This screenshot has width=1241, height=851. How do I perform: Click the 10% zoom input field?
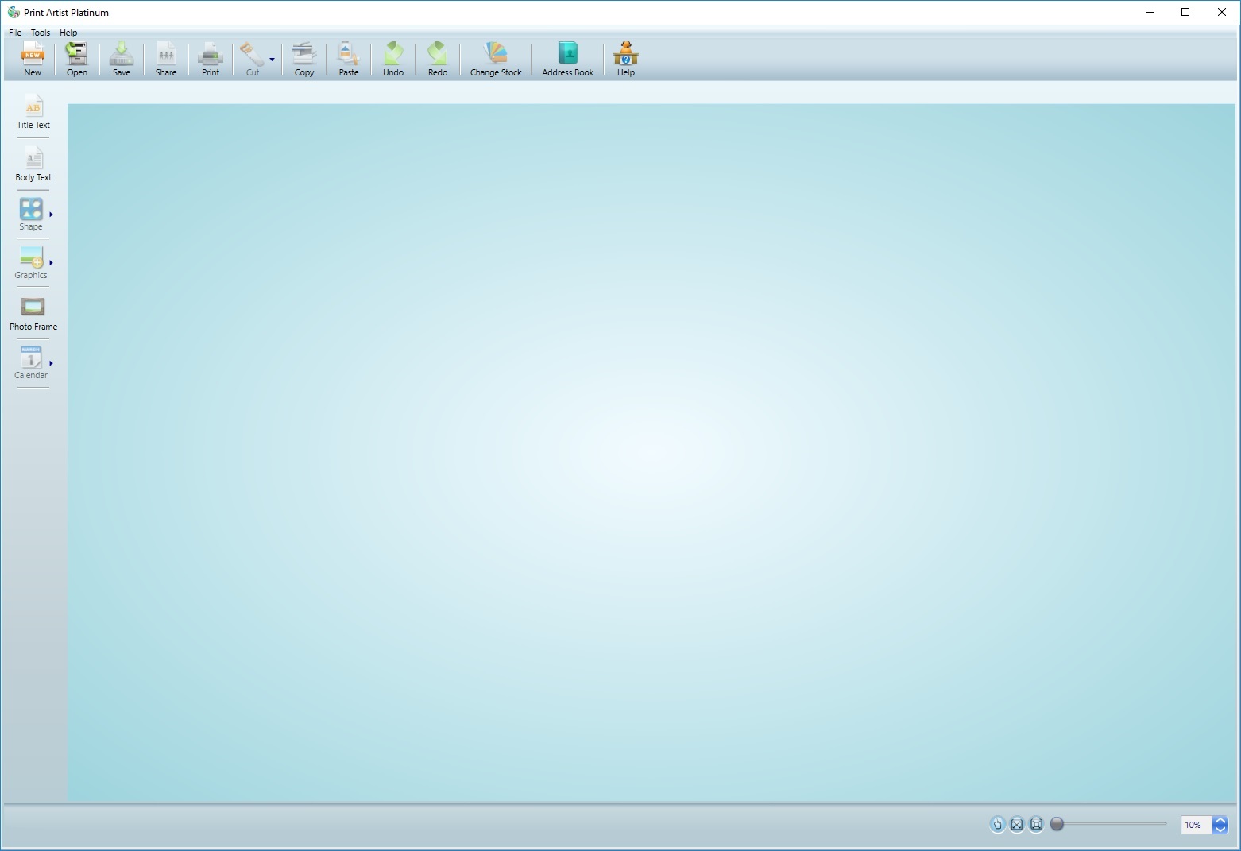tap(1196, 825)
